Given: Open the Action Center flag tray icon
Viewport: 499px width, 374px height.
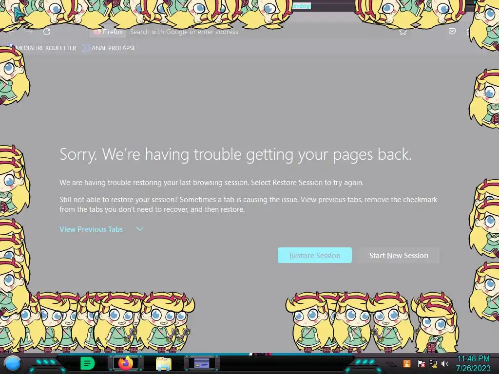Looking at the screenshot, I should pyautogui.click(x=422, y=363).
